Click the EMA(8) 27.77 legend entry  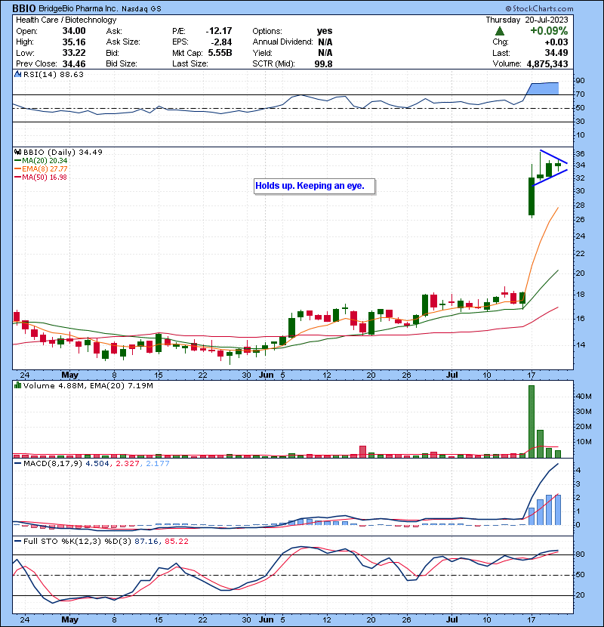41,169
